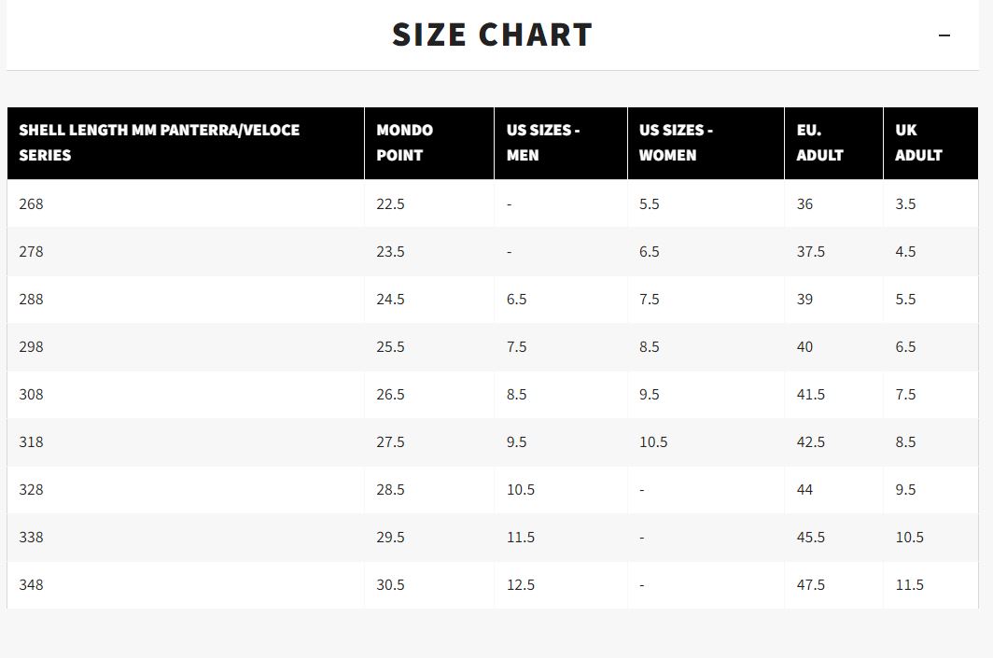Click shell length 328 cell
The width and height of the screenshot is (993, 658).
(x=186, y=490)
